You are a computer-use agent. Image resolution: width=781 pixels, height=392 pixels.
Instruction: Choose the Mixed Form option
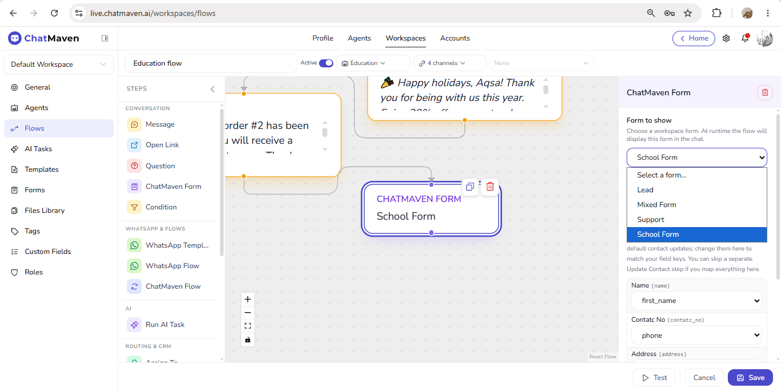(697, 205)
